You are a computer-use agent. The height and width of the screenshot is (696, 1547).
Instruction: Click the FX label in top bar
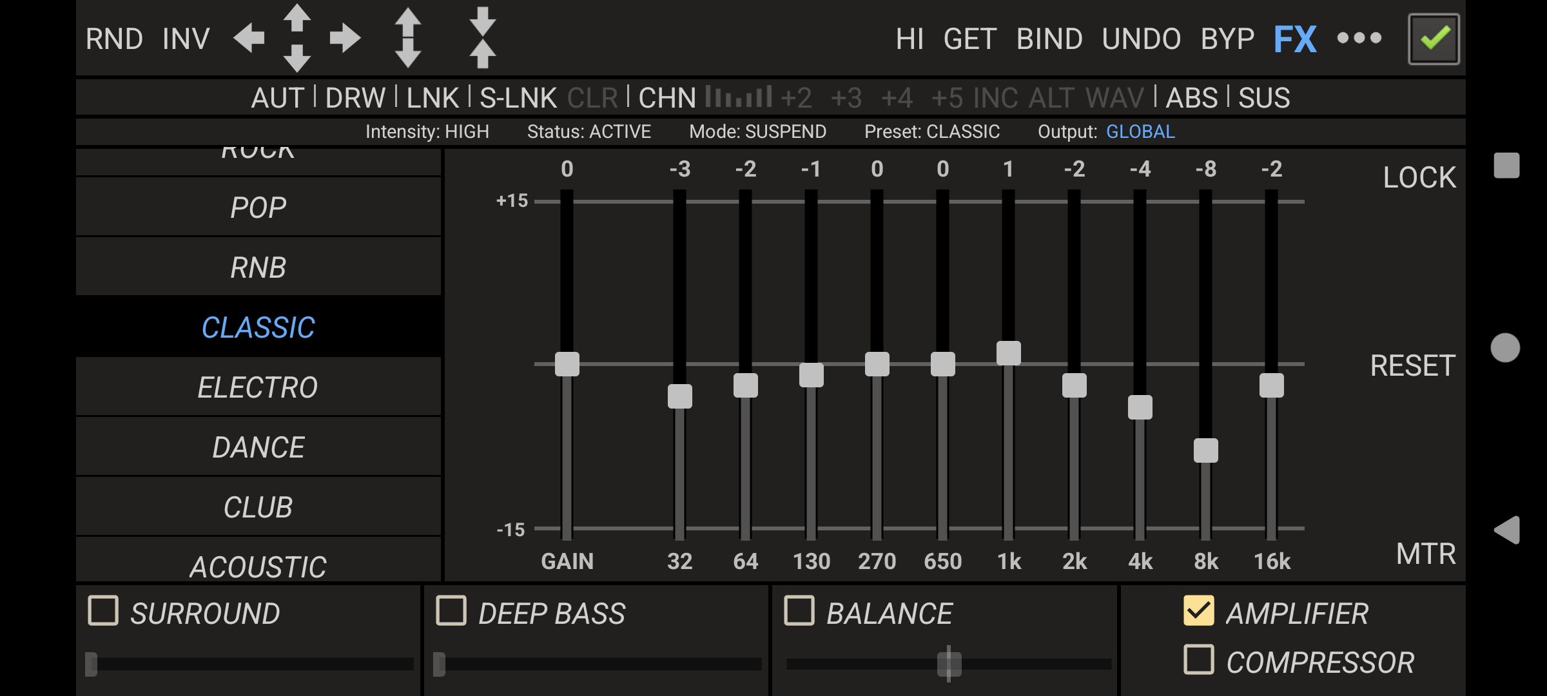(x=1295, y=39)
